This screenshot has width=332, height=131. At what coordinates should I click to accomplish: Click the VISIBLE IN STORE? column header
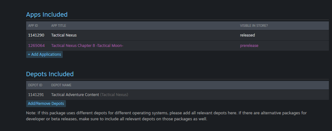coord(254,26)
